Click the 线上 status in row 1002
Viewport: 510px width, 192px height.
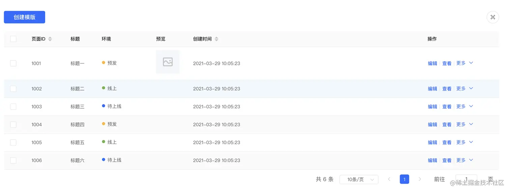[x=109, y=88]
